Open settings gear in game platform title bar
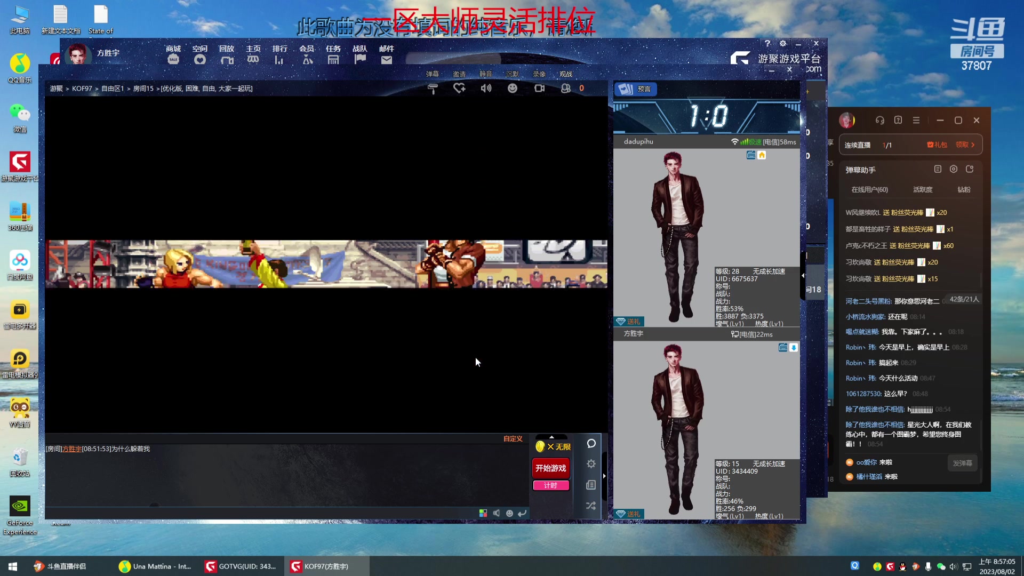The width and height of the screenshot is (1024, 576). point(783,44)
